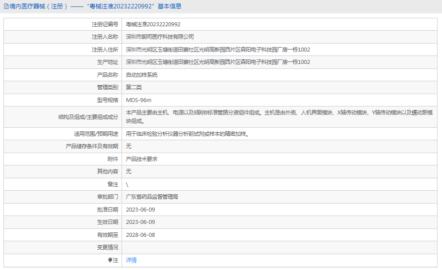This screenshot has height=270, width=442.
Task: Click the 产品名称 label
Action: click(108, 75)
